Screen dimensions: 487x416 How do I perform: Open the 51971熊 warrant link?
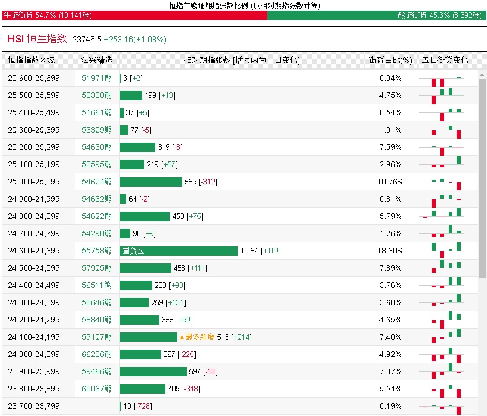96,78
